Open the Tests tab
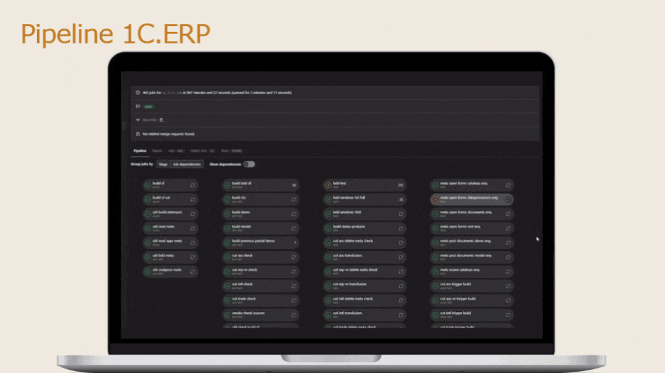The height and width of the screenshot is (373, 665). coord(232,151)
